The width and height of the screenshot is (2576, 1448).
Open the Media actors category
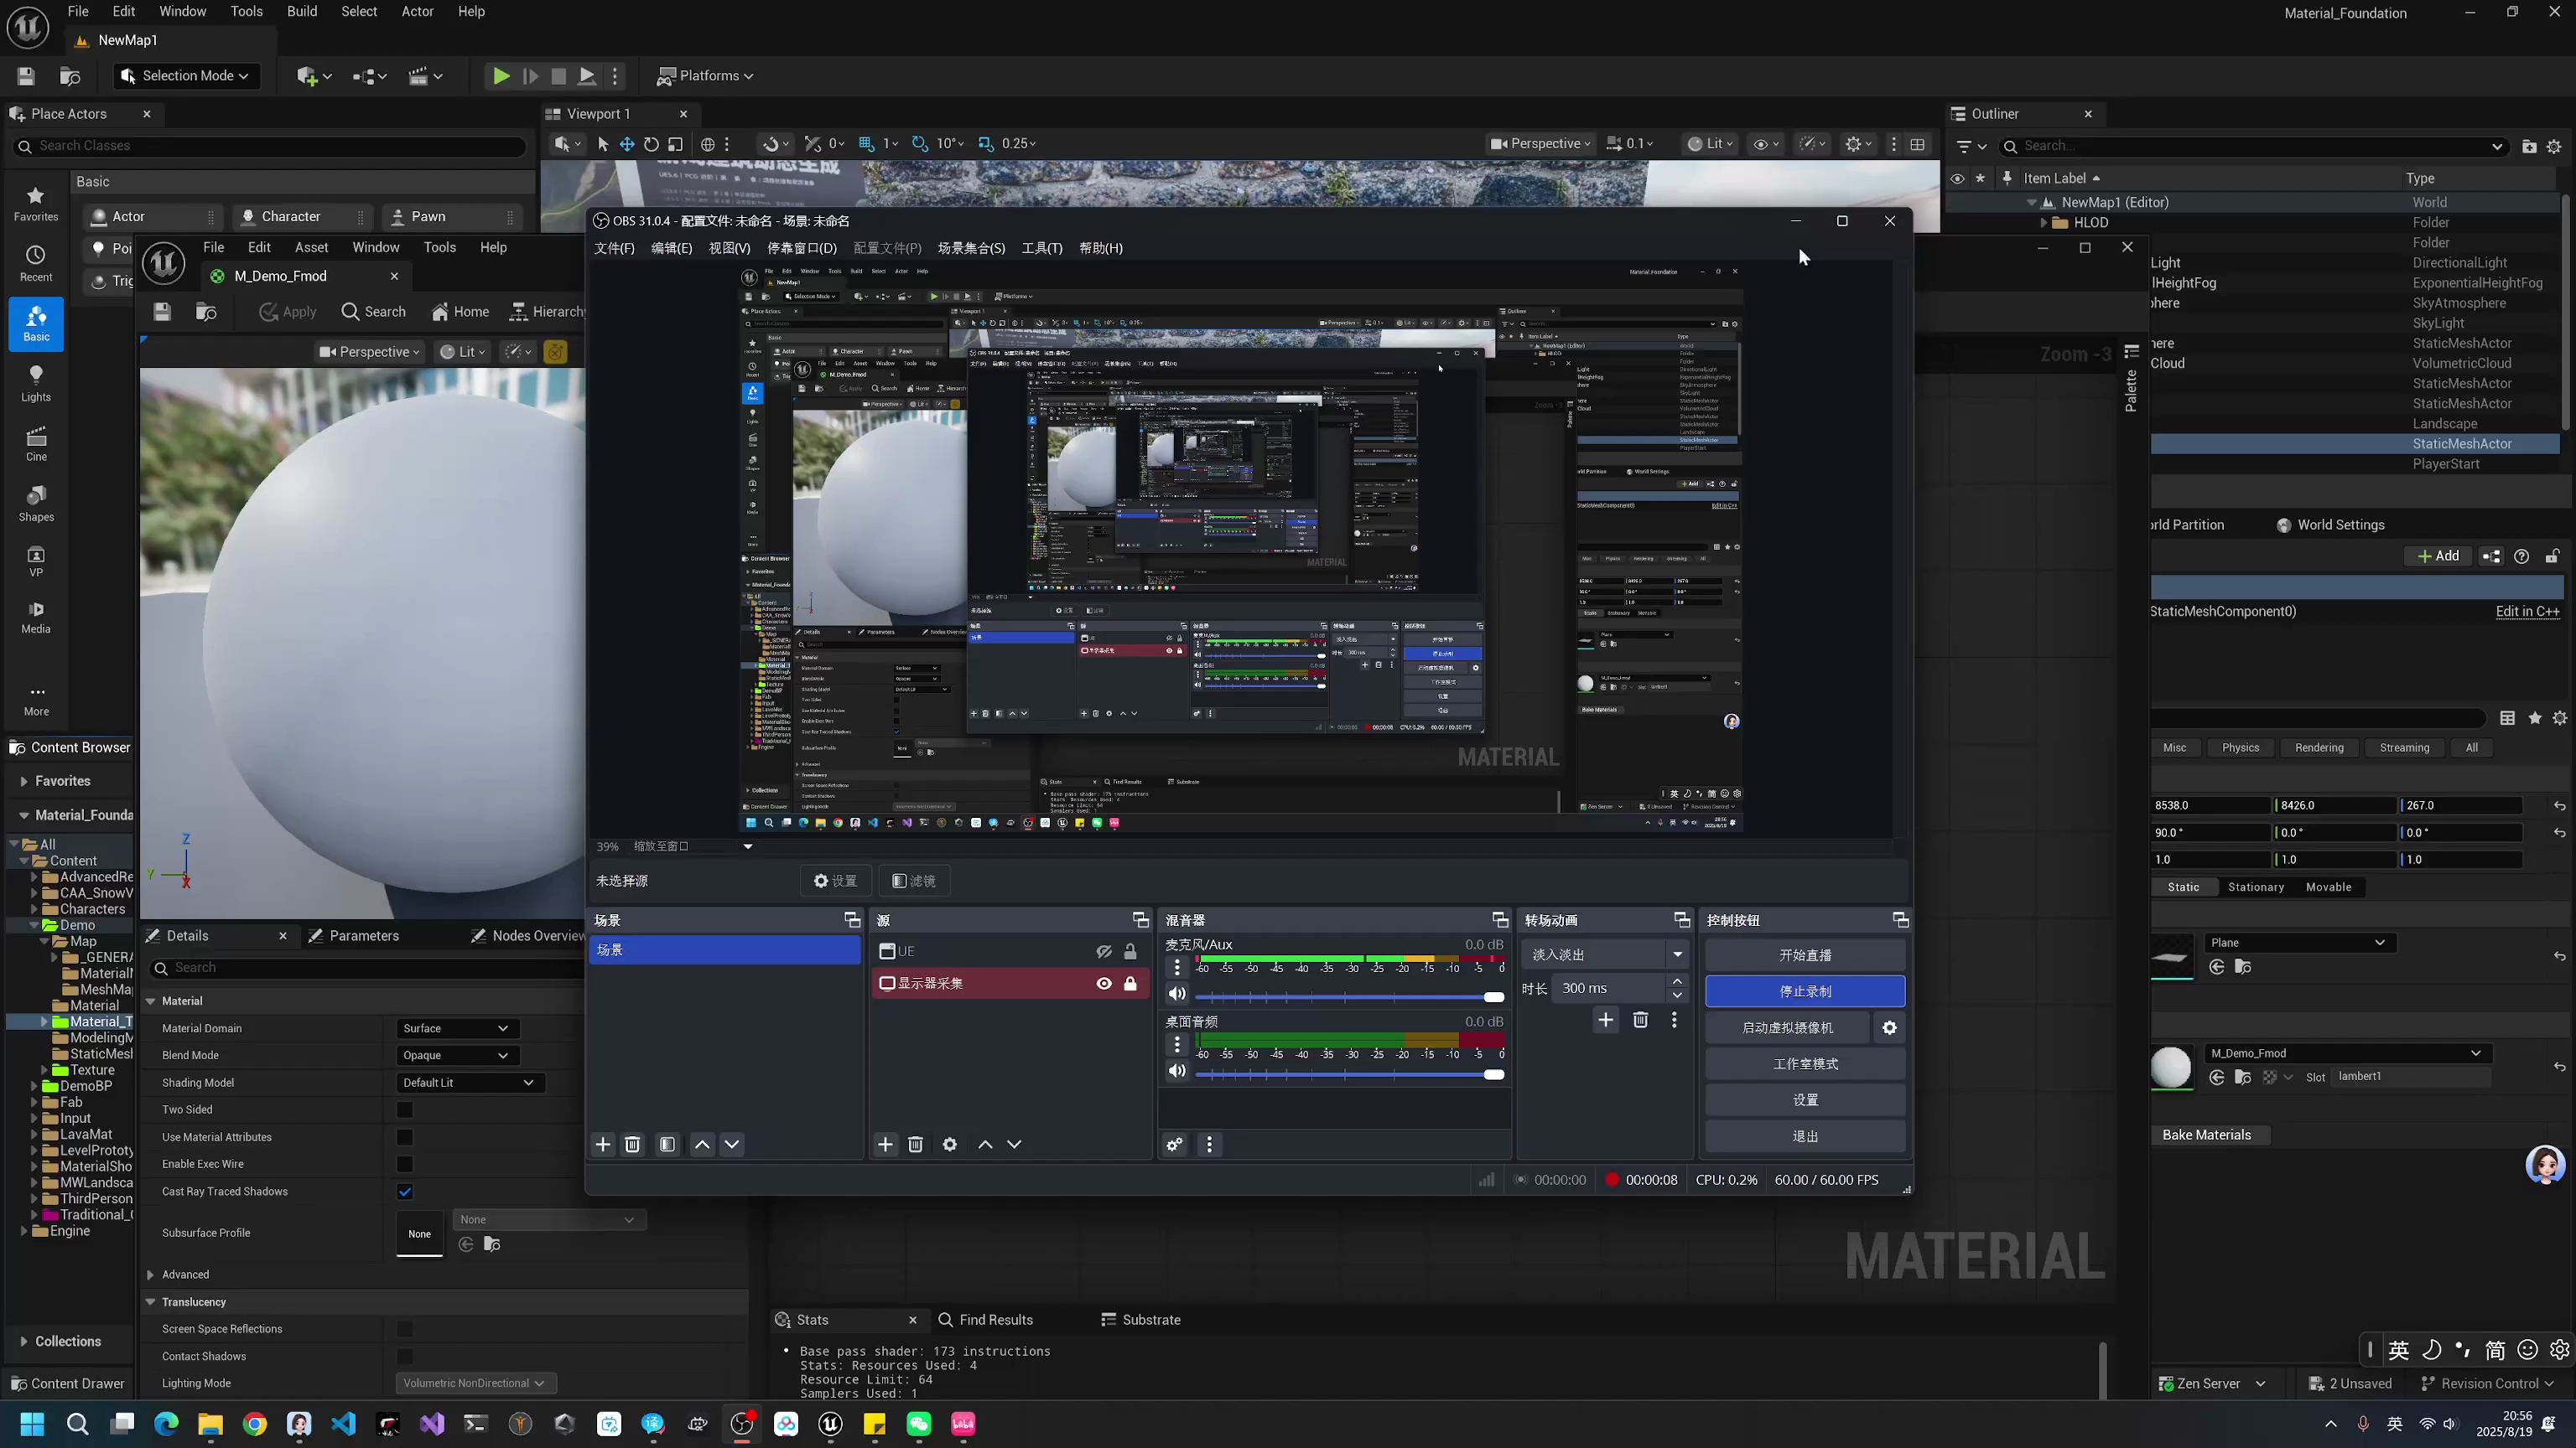[x=36, y=618]
